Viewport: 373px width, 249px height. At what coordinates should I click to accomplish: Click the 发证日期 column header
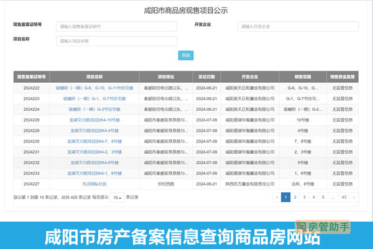click(206, 77)
